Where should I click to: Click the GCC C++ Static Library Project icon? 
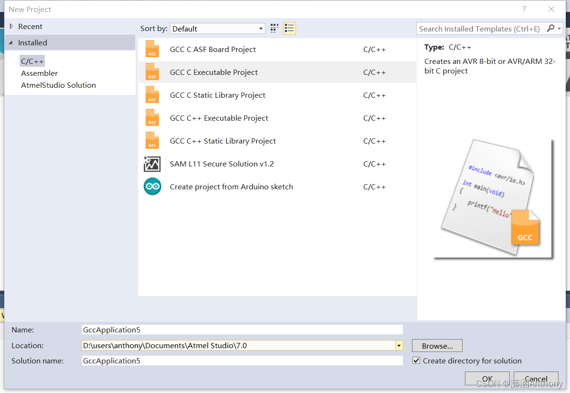(x=152, y=141)
